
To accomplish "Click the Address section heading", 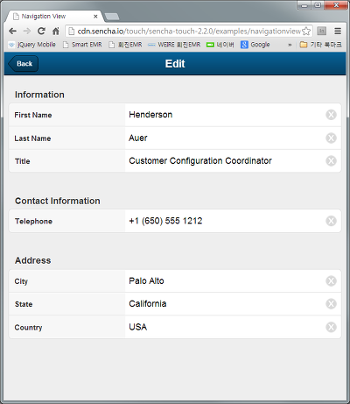I will [33, 260].
